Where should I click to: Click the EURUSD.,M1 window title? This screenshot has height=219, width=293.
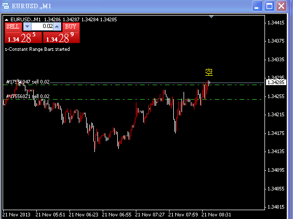[x=32, y=6]
